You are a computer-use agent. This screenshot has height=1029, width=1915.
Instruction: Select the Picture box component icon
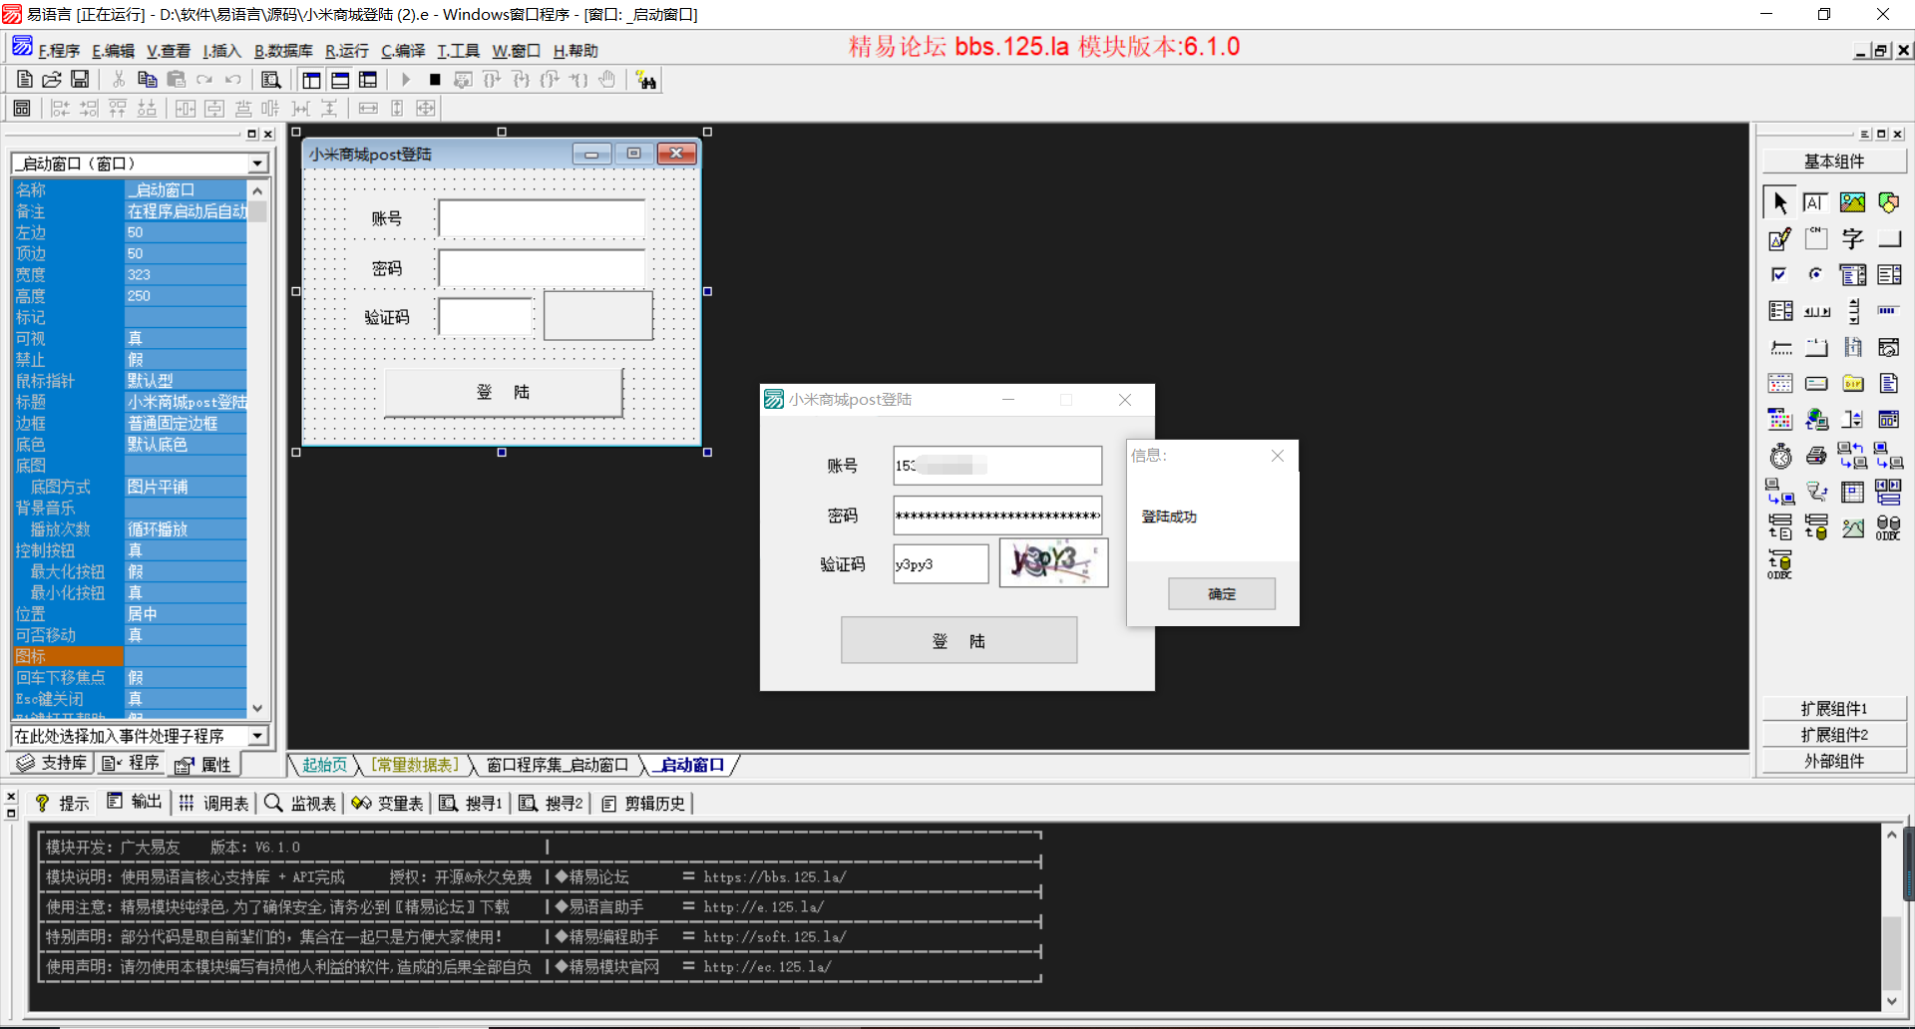(x=1852, y=202)
